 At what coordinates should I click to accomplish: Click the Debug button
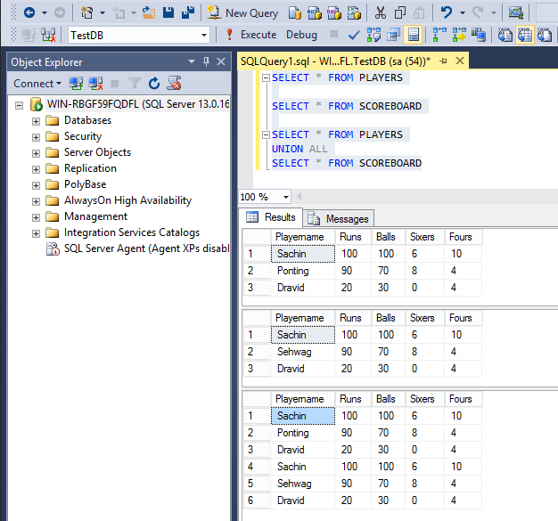(301, 35)
